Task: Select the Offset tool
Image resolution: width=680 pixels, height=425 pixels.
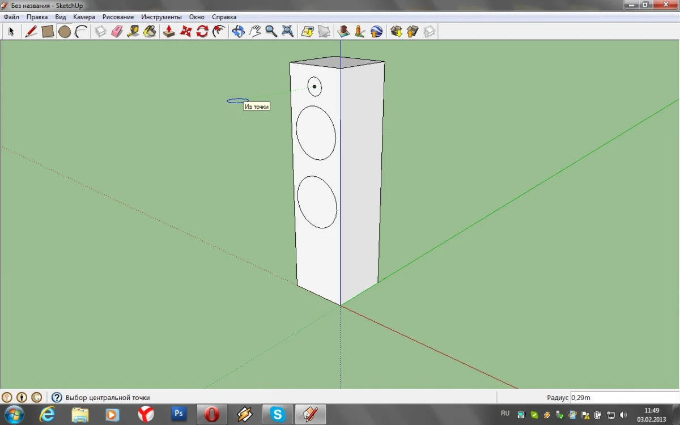Action: [219, 31]
